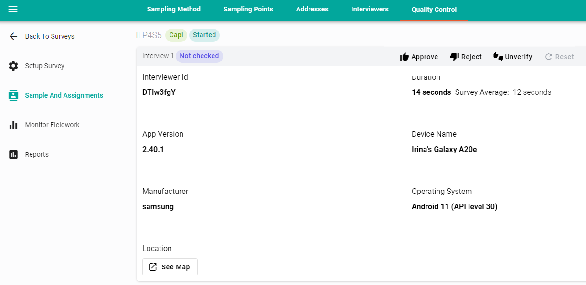Switch to the Sampling Method tab

coord(174,10)
